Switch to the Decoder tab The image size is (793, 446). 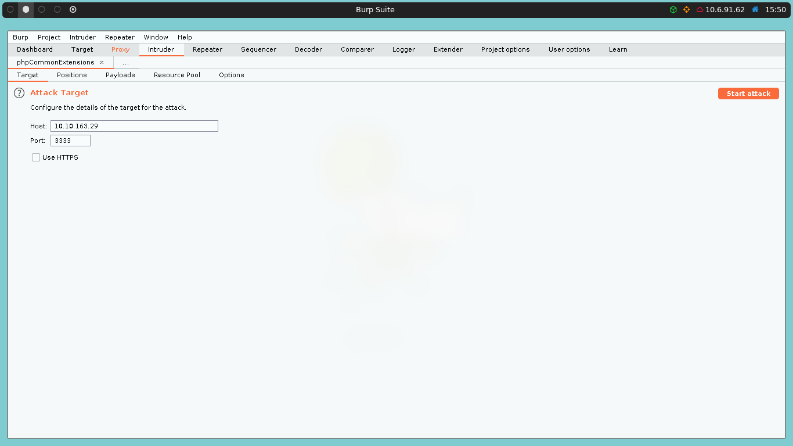click(x=308, y=49)
